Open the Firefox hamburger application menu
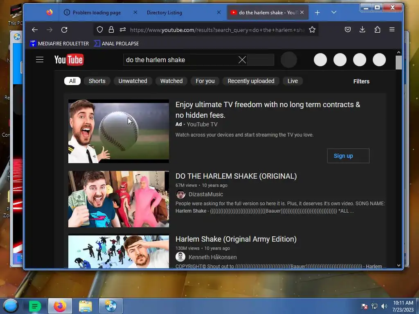The height and width of the screenshot is (314, 419). click(392, 29)
